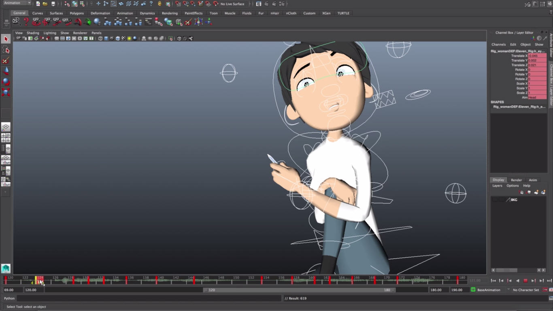Click the blue question mark status icon
This screenshot has height=311, width=553.
coord(151,4)
